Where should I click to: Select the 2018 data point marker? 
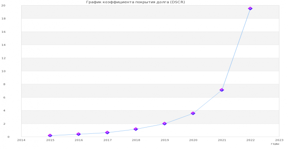pos(136,129)
